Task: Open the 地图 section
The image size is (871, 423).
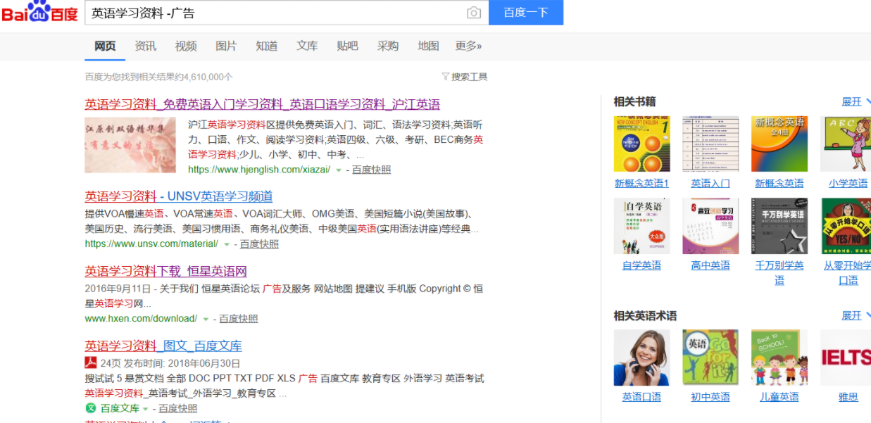Action: point(427,46)
